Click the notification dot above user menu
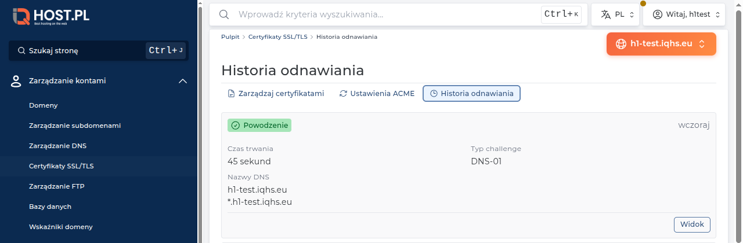The image size is (743, 243). pyautogui.click(x=643, y=3)
